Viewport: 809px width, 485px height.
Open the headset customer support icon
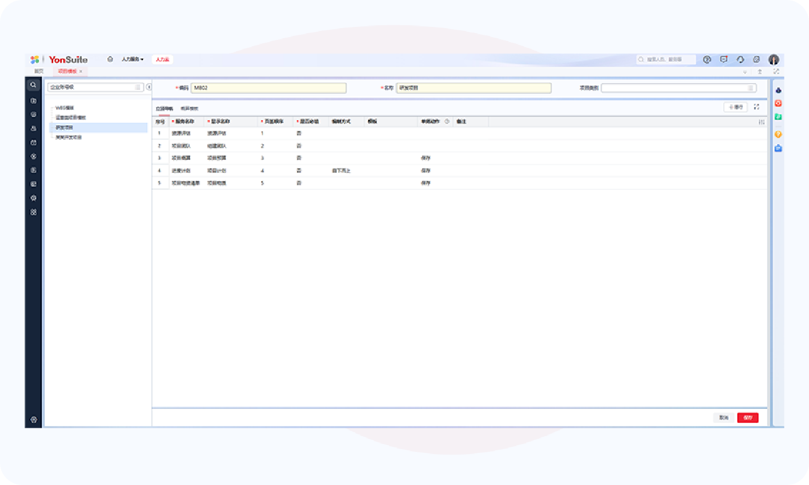pyautogui.click(x=740, y=60)
